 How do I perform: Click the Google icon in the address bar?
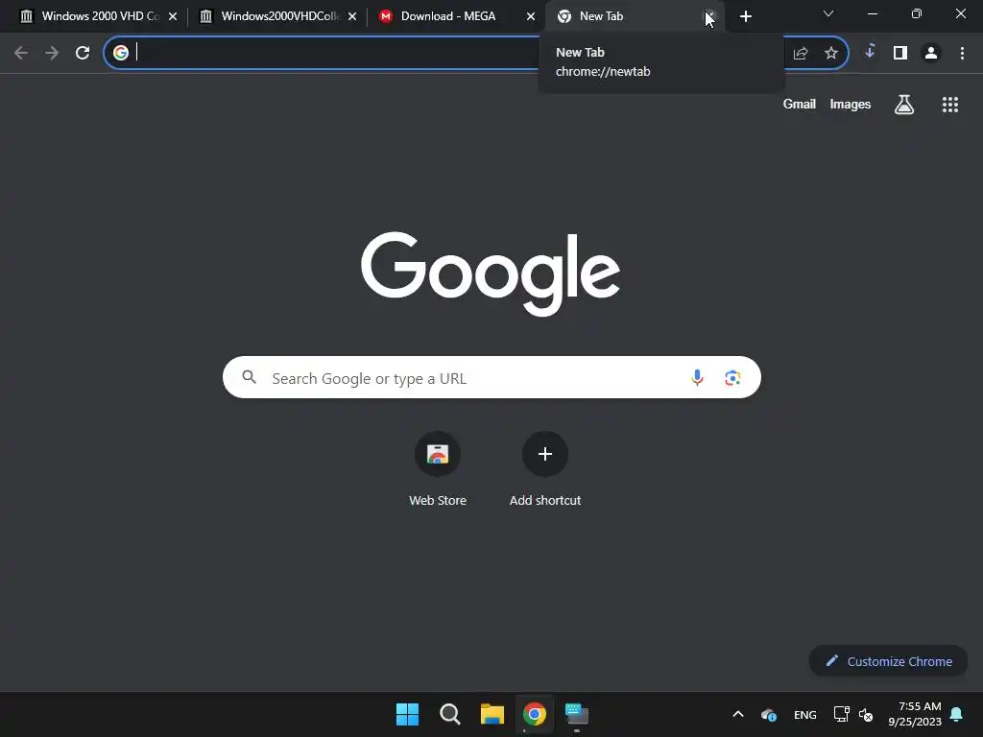(x=120, y=53)
